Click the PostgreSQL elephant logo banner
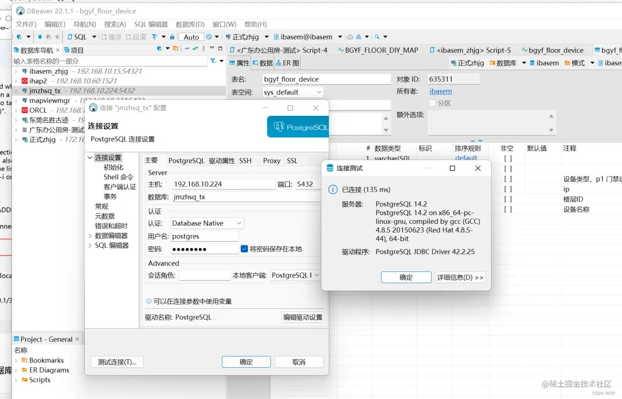This screenshot has width=622, height=399. tap(298, 127)
